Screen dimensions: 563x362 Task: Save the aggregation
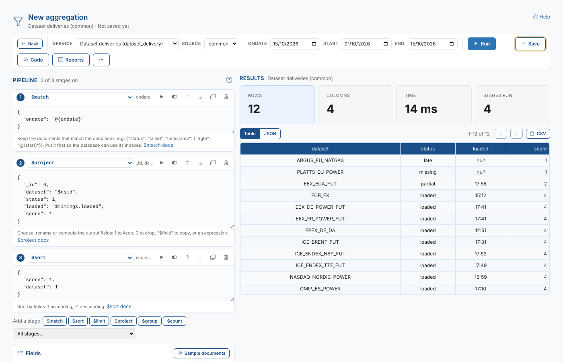(x=530, y=44)
